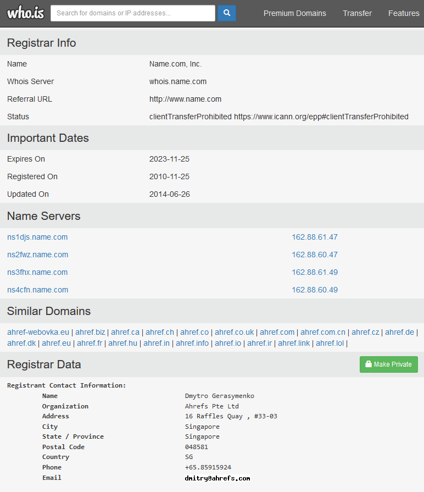The width and height of the screenshot is (424, 492).
Task: Open similar domain ahref.link
Action: pos(294,343)
